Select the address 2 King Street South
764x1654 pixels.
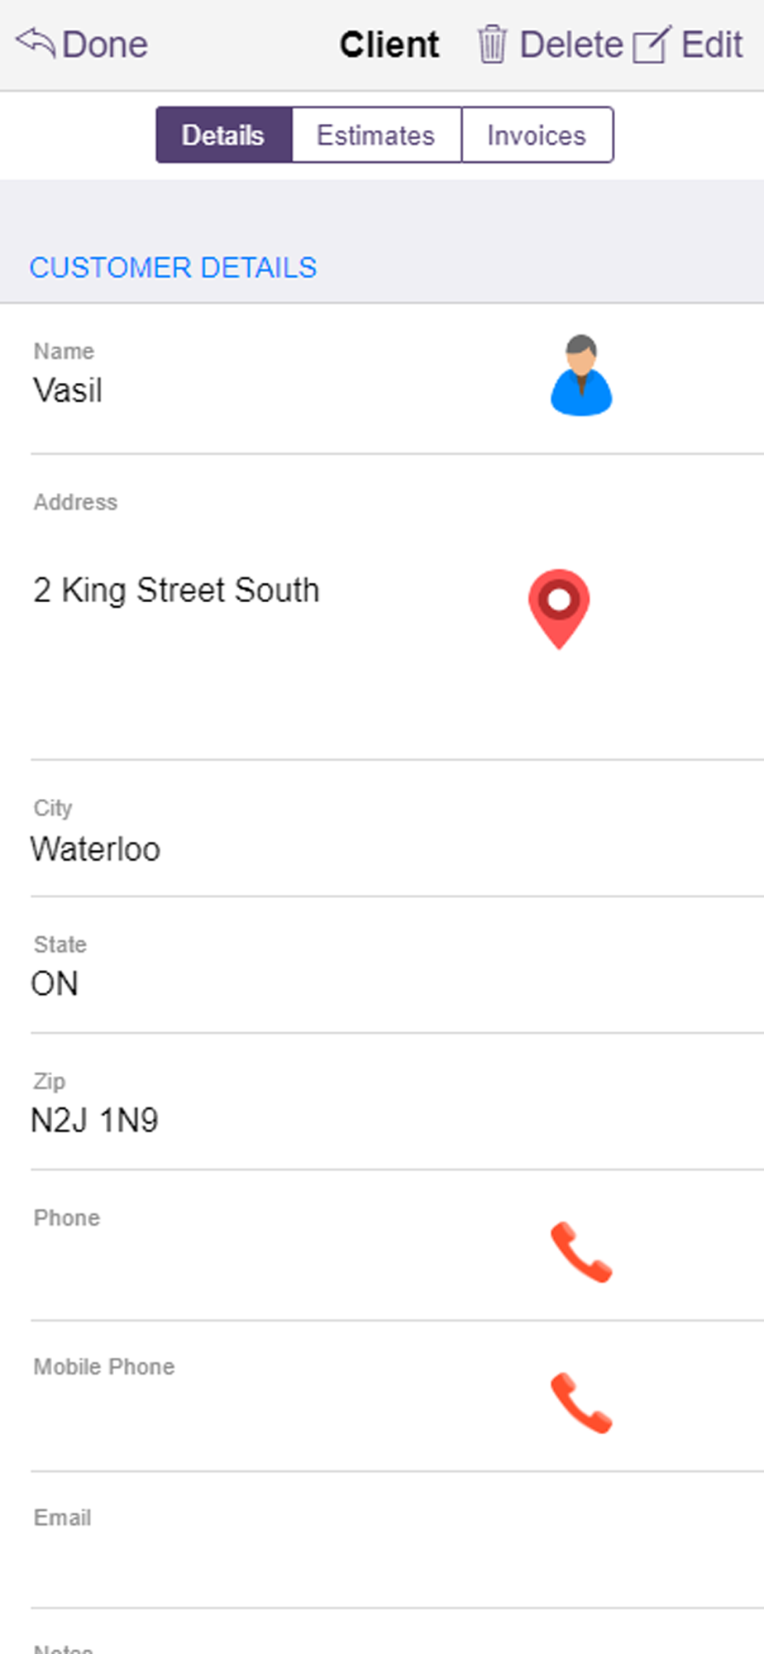click(176, 590)
